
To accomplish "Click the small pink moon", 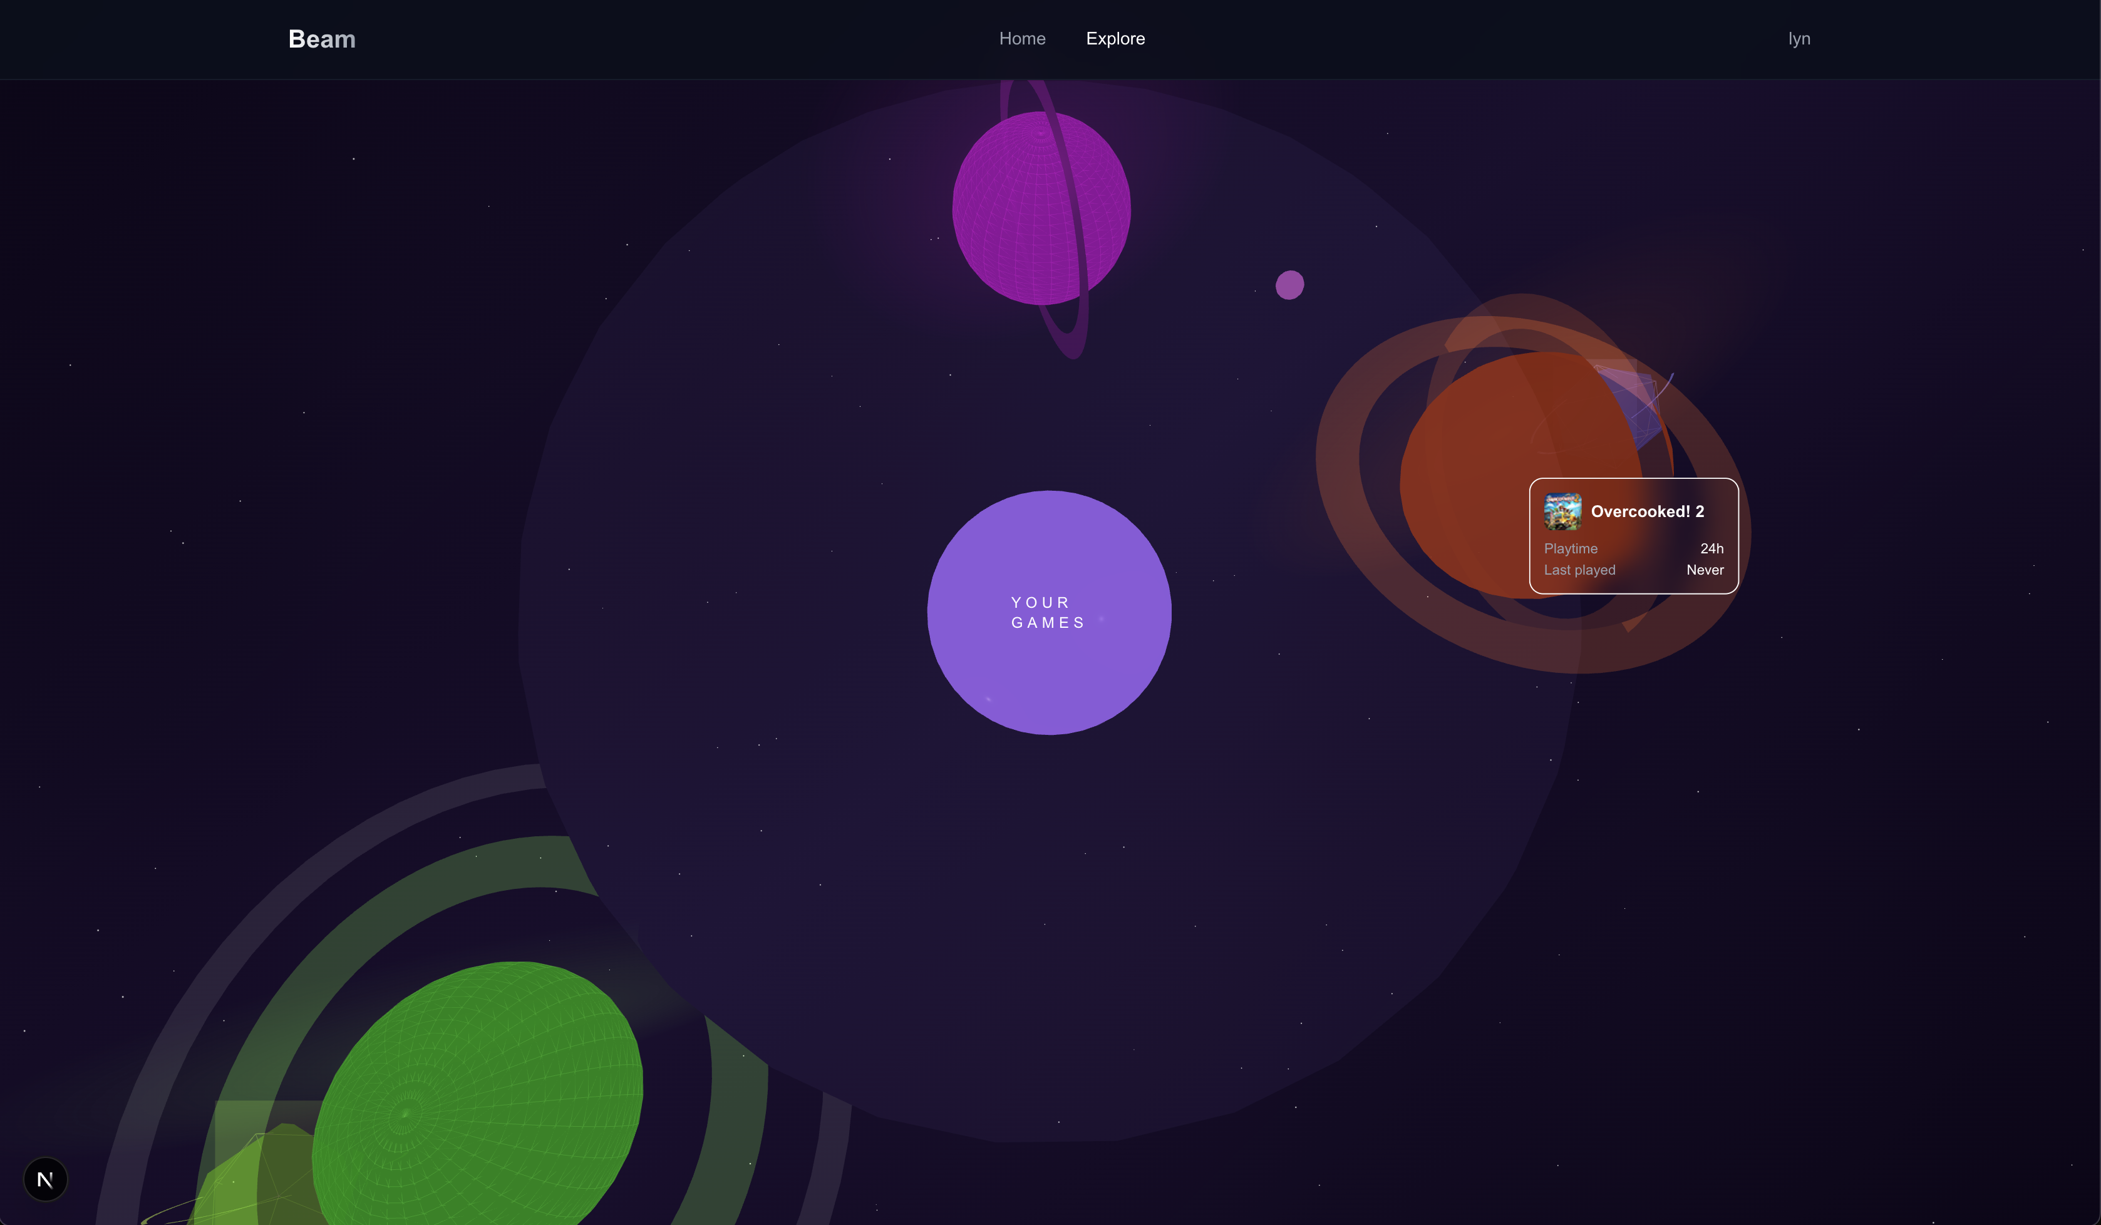I will (x=1289, y=285).
